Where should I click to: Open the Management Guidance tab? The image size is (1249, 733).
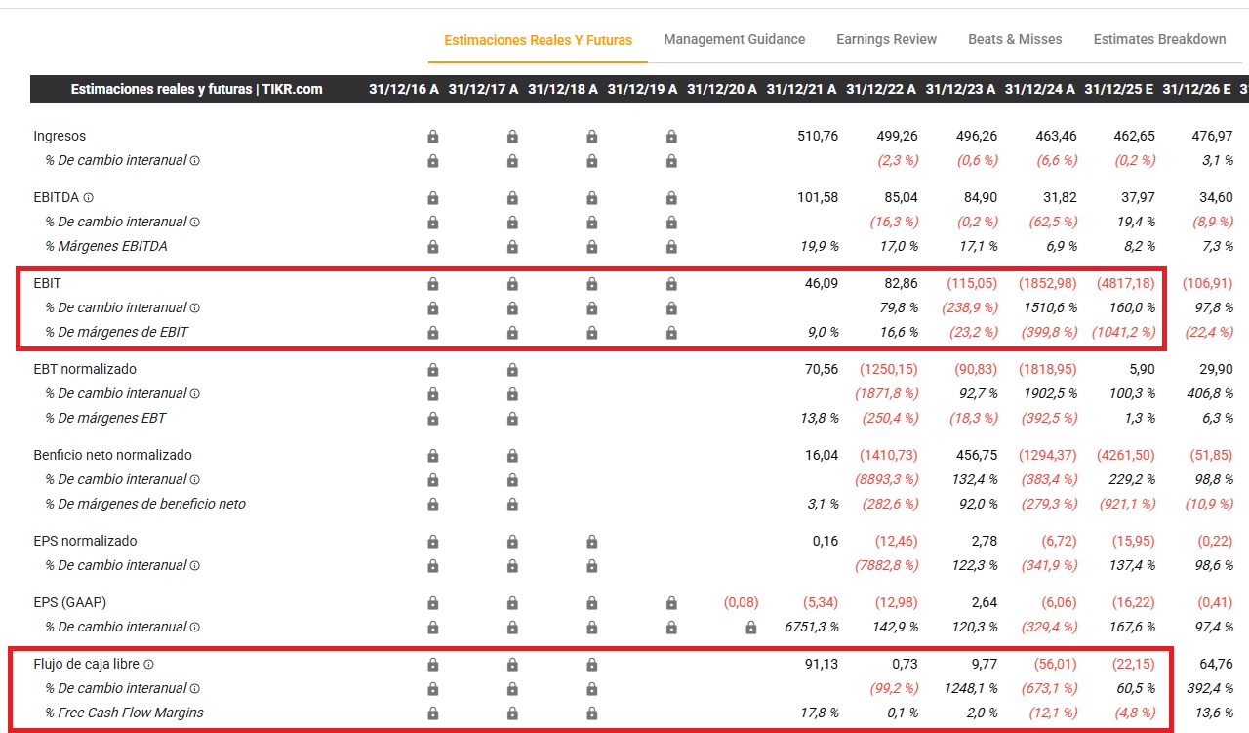pyautogui.click(x=734, y=40)
